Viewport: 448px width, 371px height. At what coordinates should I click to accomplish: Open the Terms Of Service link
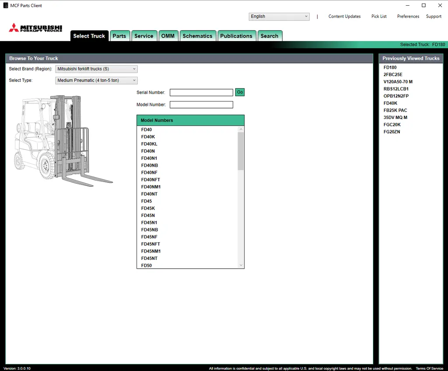coord(430,368)
